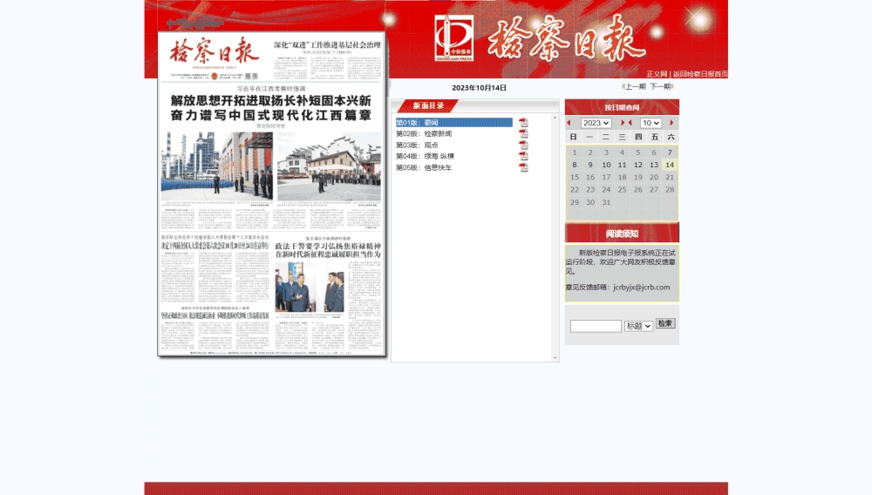Select date 12 in the calendar
The width and height of the screenshot is (872, 495).
pos(638,165)
